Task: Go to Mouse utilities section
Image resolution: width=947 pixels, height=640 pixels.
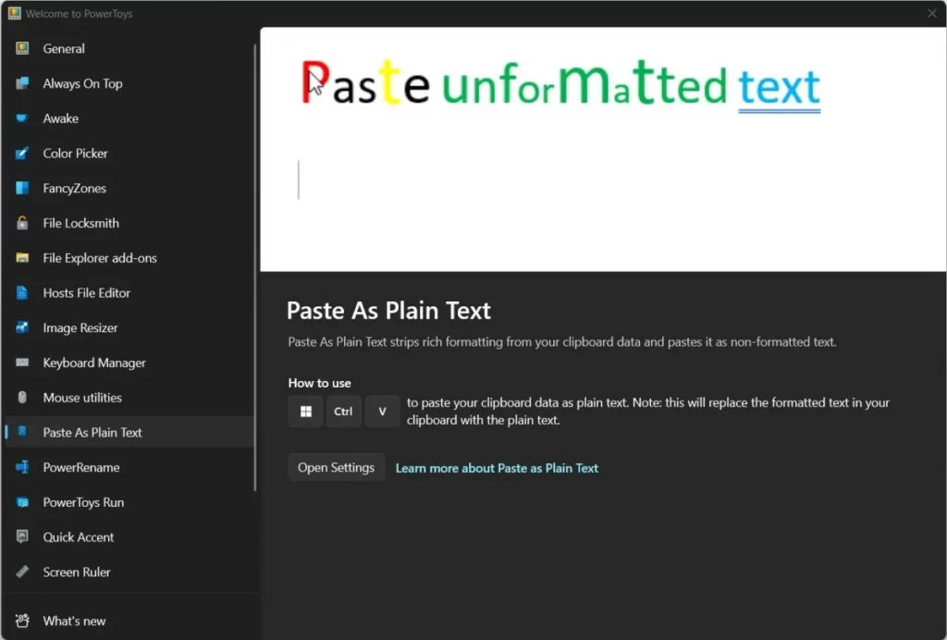Action: (82, 398)
